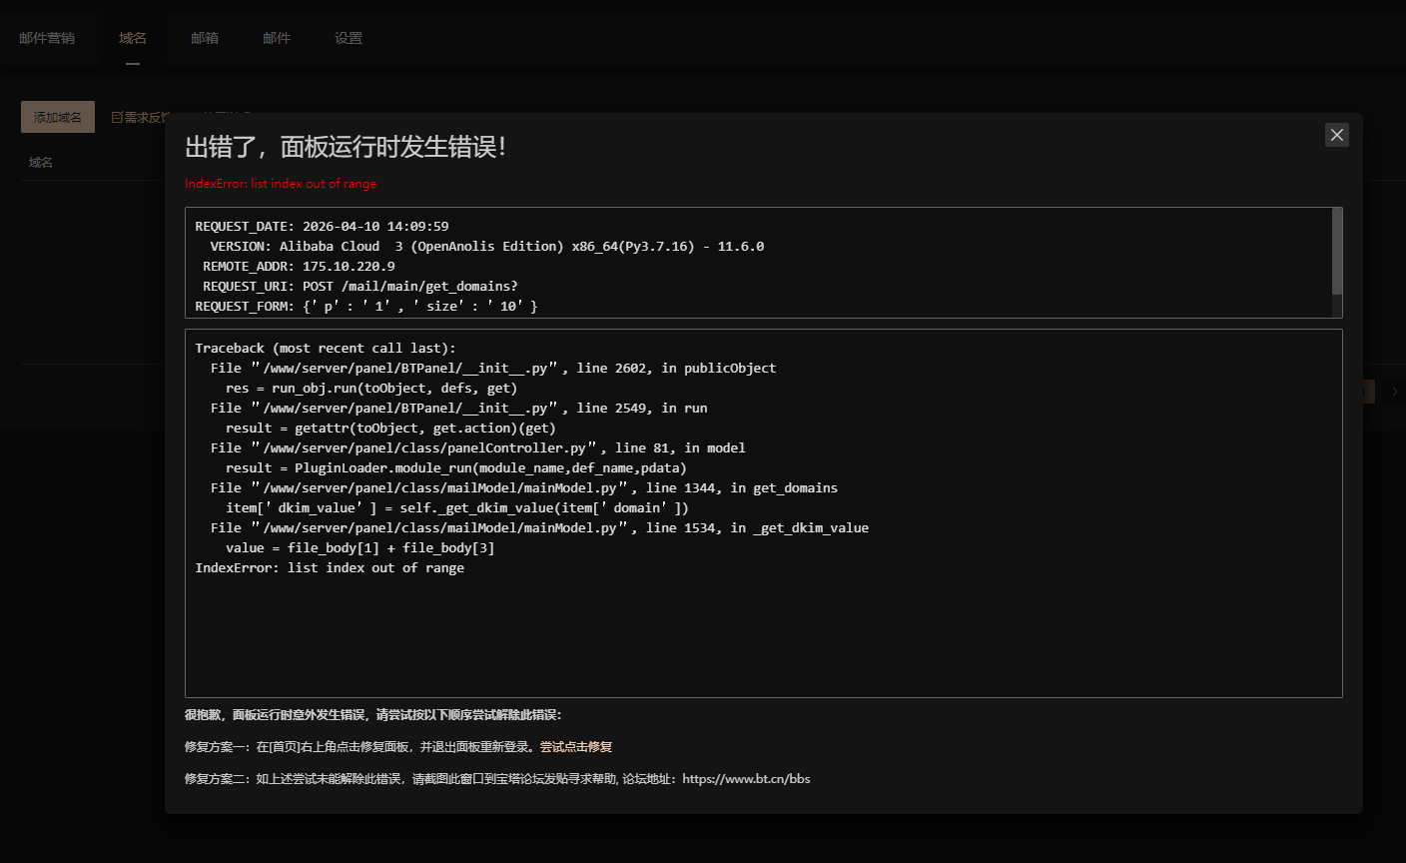Close the error dialog with the X icon
Screen dimensions: 1406x863
click(1336, 134)
